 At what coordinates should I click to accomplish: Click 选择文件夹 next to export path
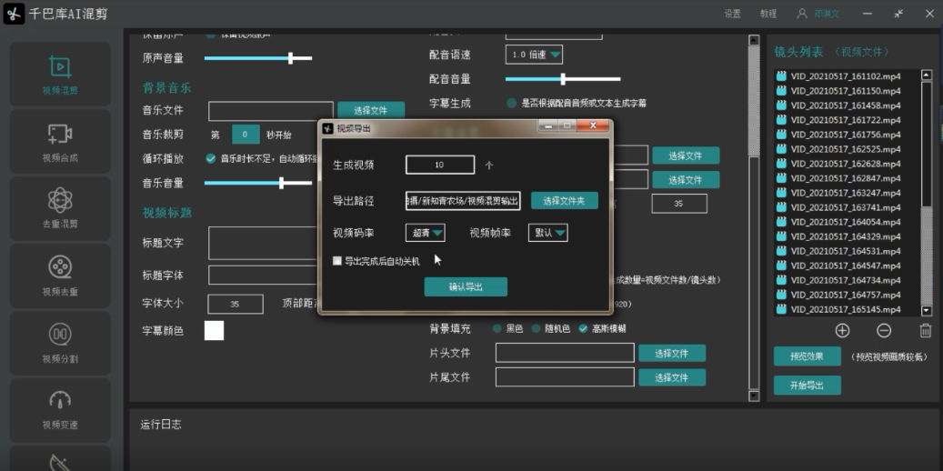point(564,200)
